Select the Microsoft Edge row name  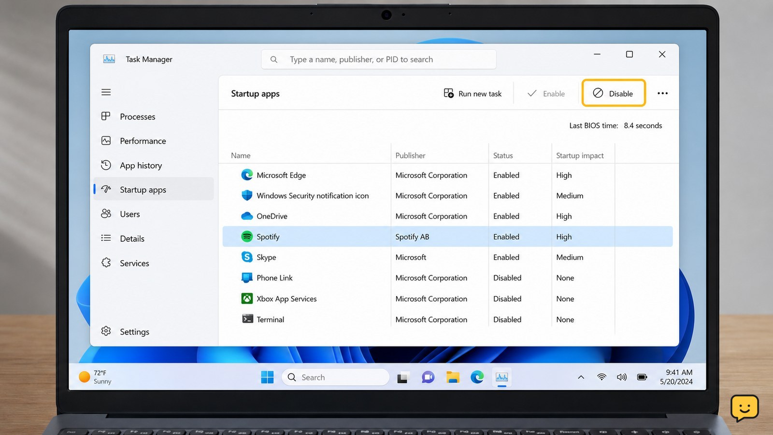(x=281, y=175)
